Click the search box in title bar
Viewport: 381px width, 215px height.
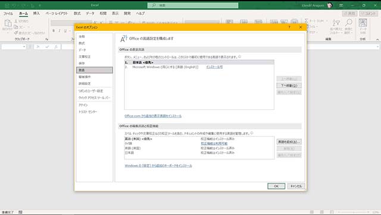193,5
